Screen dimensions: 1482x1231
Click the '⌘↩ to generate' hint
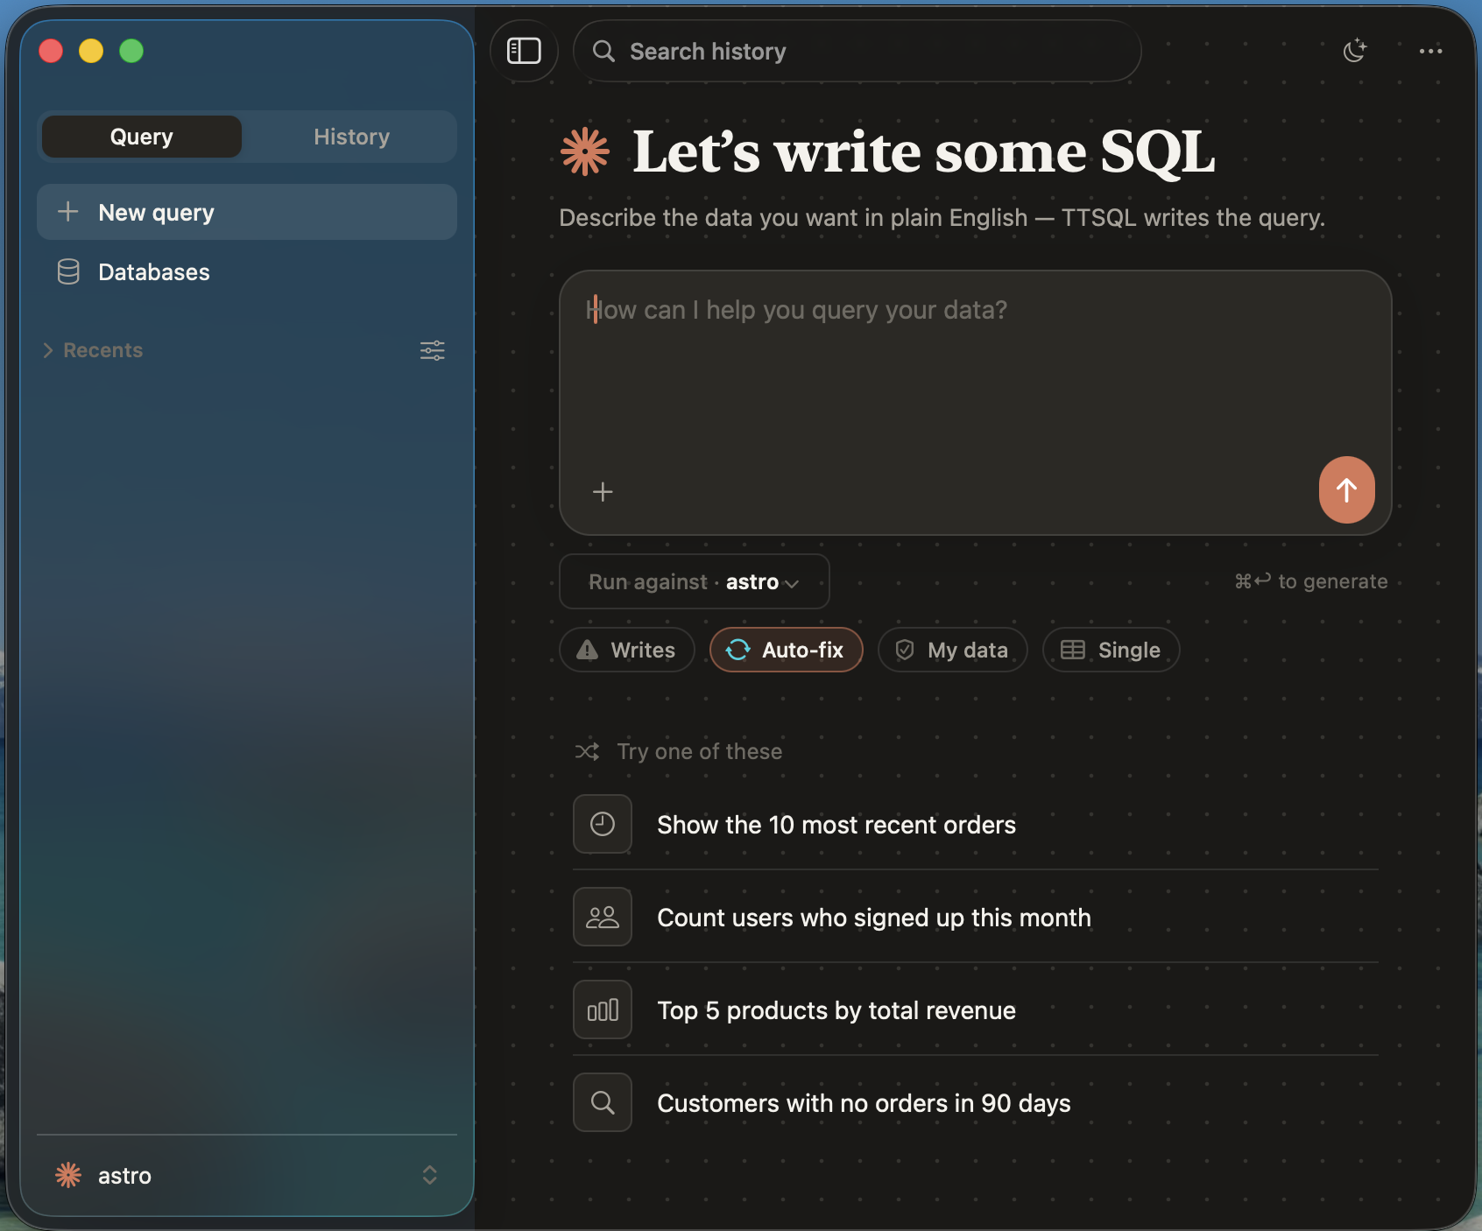click(x=1310, y=581)
